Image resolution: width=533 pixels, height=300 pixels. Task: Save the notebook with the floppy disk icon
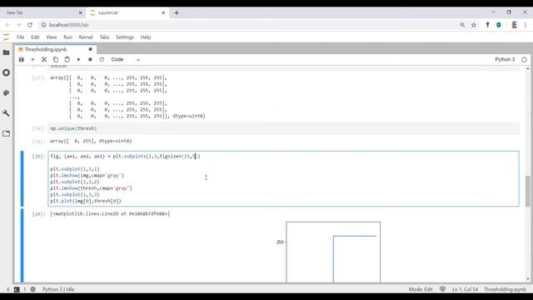coord(22,59)
